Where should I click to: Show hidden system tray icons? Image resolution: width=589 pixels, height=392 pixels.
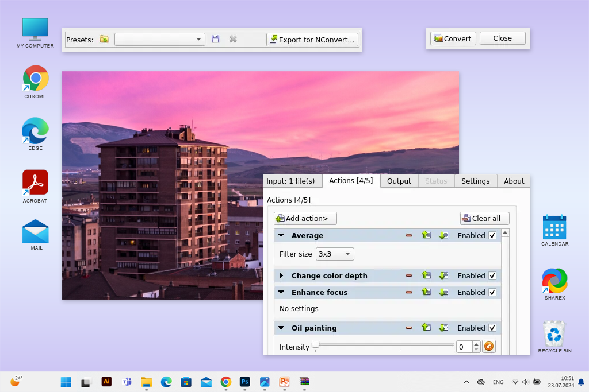click(466, 382)
